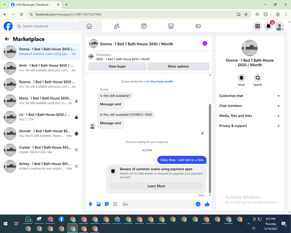Open Amit's 1 Bed 1 Bath conversation
Viewport: 291px width, 233px height.
(41, 68)
